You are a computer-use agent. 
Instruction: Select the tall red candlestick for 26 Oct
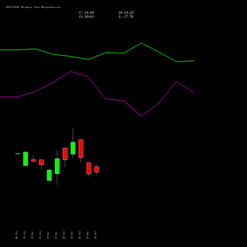click(x=81, y=149)
